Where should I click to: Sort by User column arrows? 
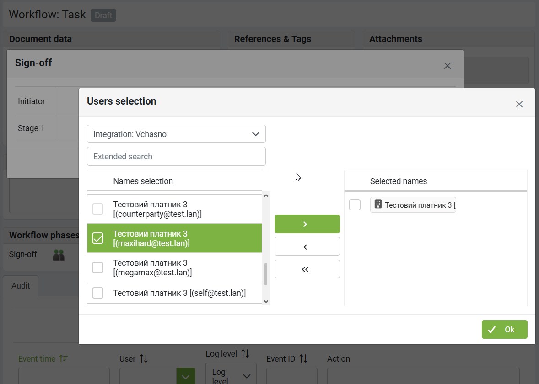click(144, 359)
